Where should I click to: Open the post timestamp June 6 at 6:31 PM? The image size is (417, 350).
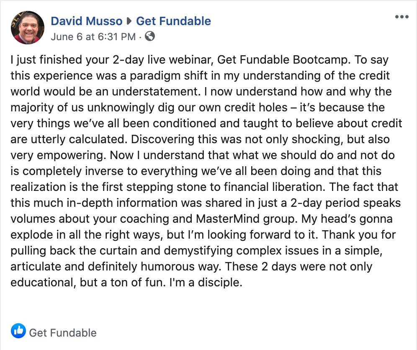93,37
